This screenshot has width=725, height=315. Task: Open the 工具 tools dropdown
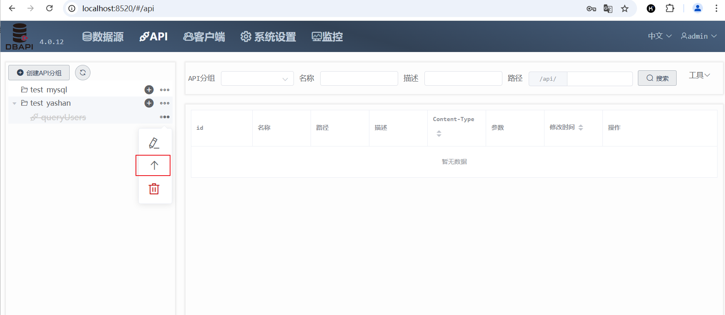[x=699, y=75]
